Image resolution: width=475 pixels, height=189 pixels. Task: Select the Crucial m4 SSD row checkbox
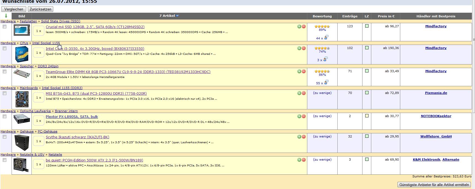[4, 27]
